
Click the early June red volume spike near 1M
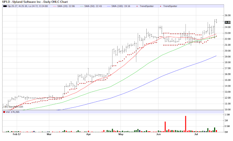(x=165, y=127)
